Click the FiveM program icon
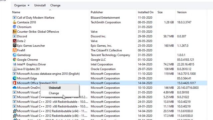213x120 pixels. 15,50
